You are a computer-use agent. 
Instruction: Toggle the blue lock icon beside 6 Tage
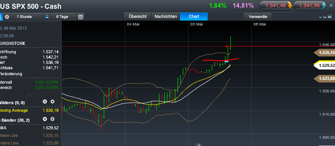click(x=47, y=17)
